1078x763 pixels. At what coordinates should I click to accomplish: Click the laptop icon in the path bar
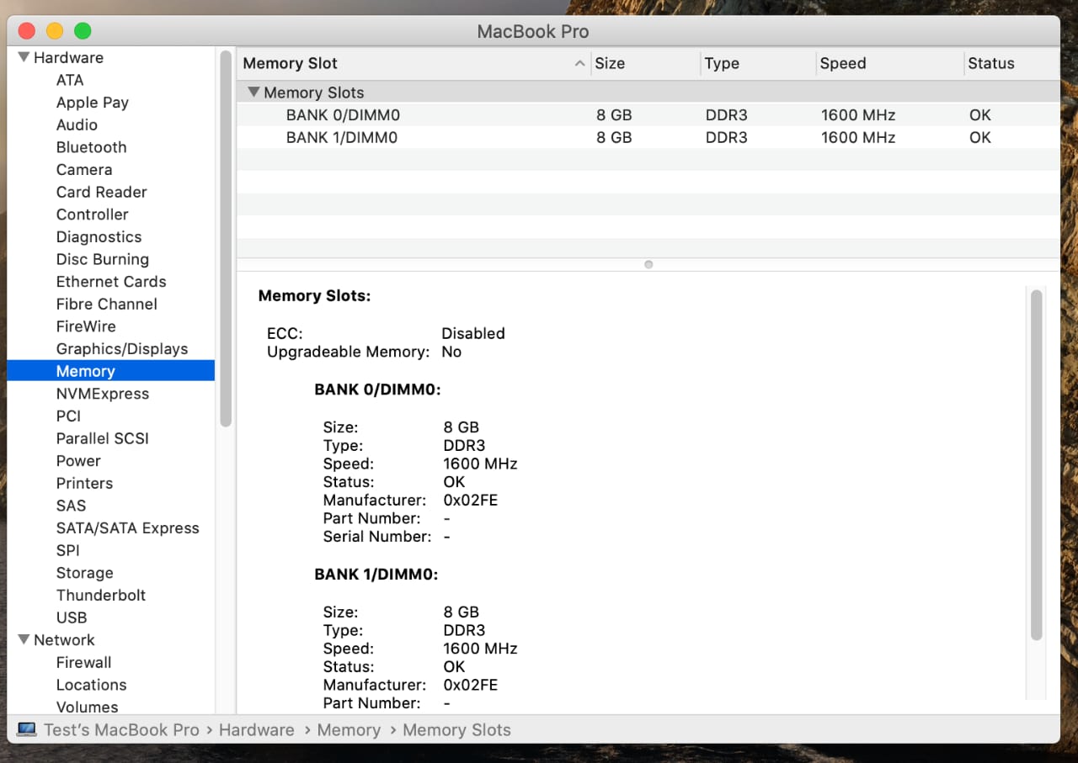coord(27,729)
